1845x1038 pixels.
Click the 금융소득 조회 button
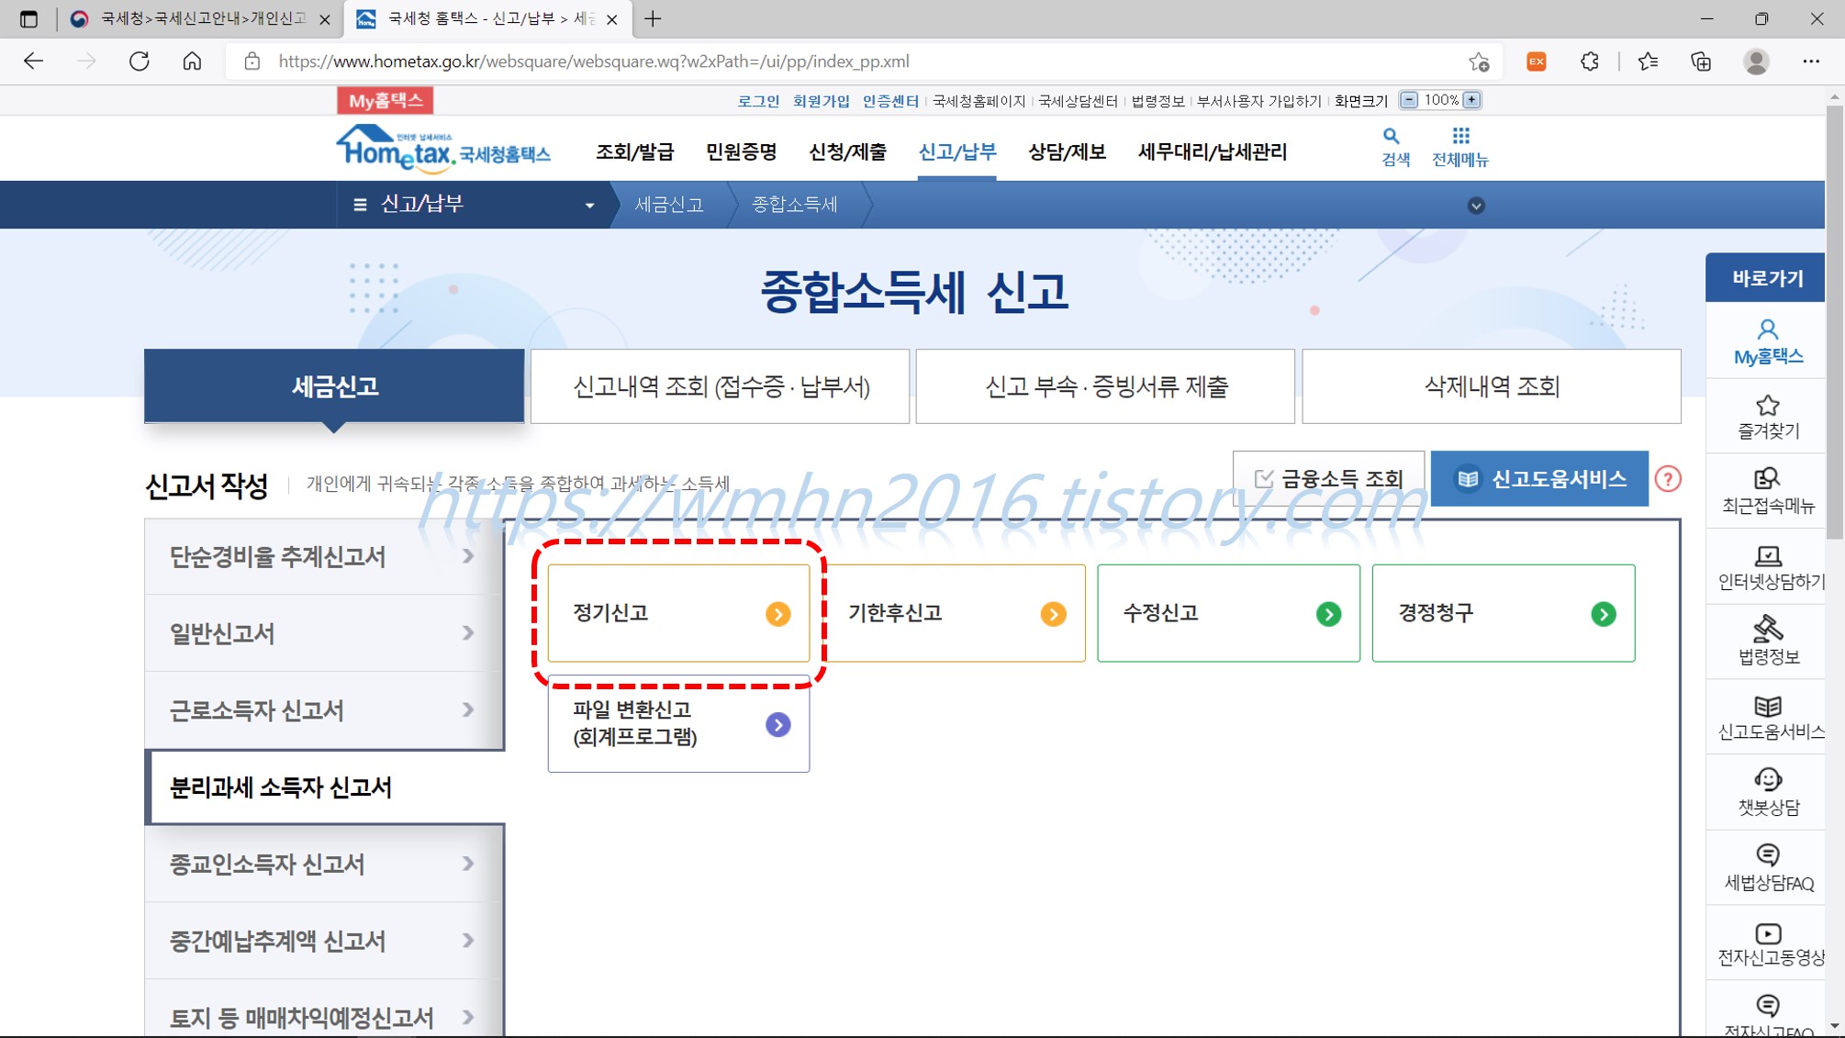tap(1328, 478)
